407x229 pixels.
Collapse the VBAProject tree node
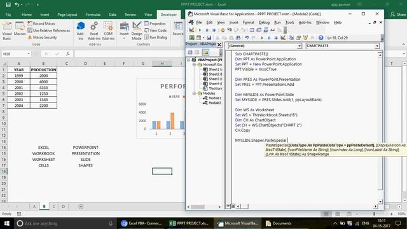(189, 60)
